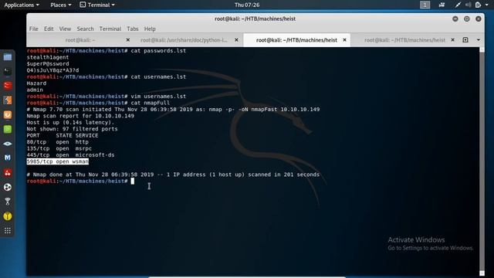
Task: Launch Burp Suite from the dock
Action: point(8,100)
